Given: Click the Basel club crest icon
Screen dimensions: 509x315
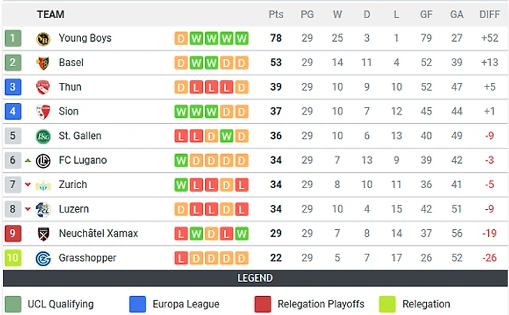Looking at the screenshot, I should click(43, 63).
